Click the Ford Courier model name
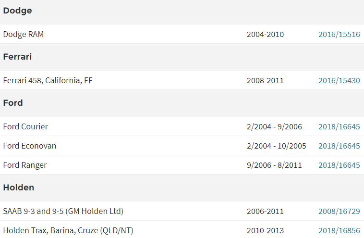This screenshot has height=238, width=364. coord(25,126)
